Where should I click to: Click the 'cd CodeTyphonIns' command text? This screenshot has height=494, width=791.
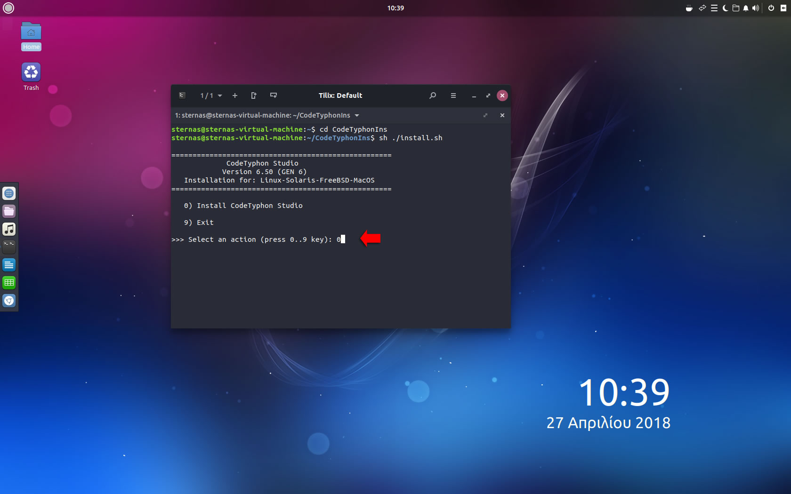(354, 129)
